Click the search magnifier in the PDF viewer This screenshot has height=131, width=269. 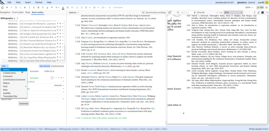(178, 12)
